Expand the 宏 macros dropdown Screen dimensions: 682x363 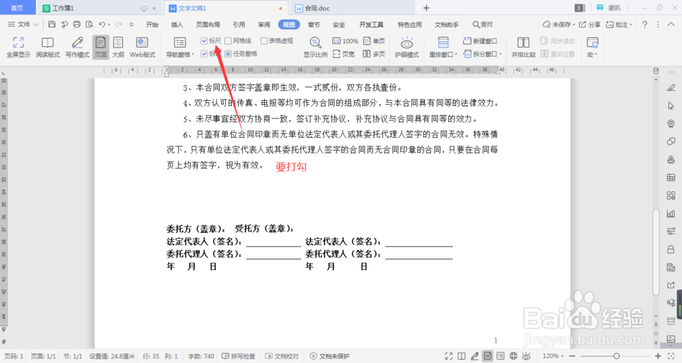point(593,54)
